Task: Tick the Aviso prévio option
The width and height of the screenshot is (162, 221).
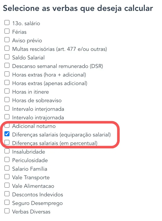Action: 7,40
